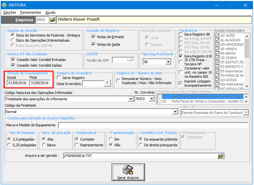Select Da direita p/esquerda option

coord(141,145)
